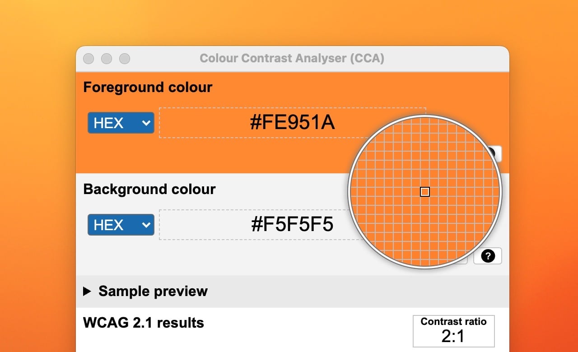
Task: Click the green zoom traffic light button
Action: pos(125,59)
